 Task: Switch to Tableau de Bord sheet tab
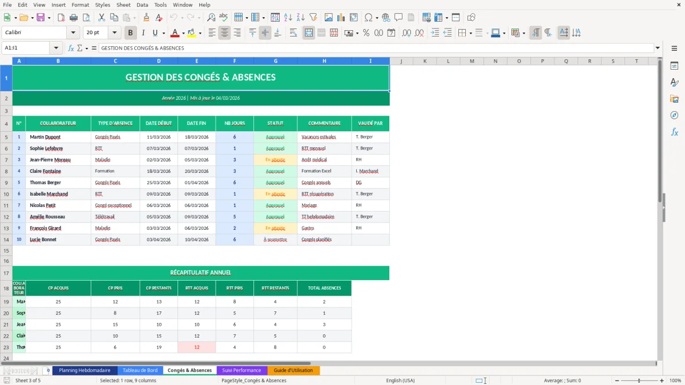(140, 371)
